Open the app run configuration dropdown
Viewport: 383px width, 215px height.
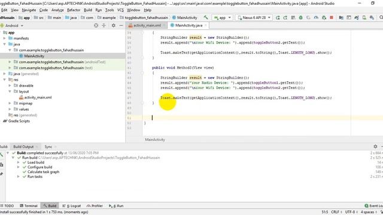pyautogui.click(x=222, y=17)
